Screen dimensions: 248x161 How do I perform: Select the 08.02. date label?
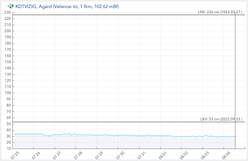tap(184, 155)
